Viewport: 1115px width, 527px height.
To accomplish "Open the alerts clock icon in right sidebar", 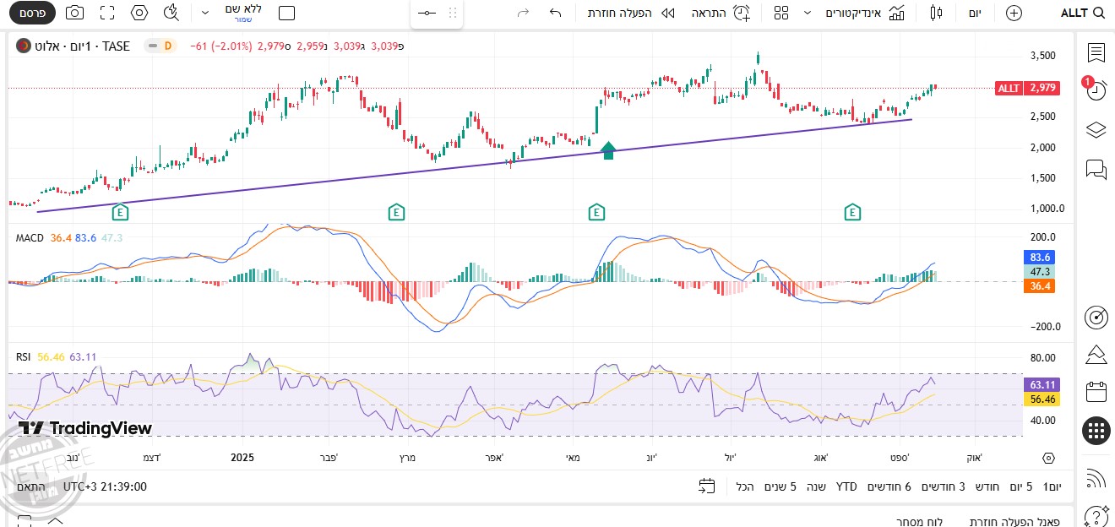I will 1096,90.
